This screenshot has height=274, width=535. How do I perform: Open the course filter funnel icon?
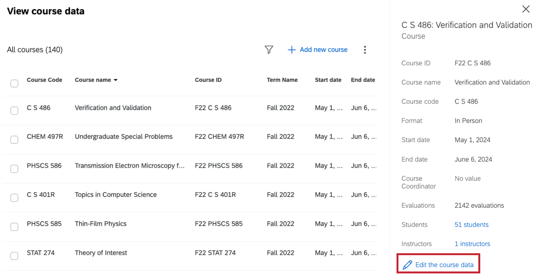(x=269, y=50)
